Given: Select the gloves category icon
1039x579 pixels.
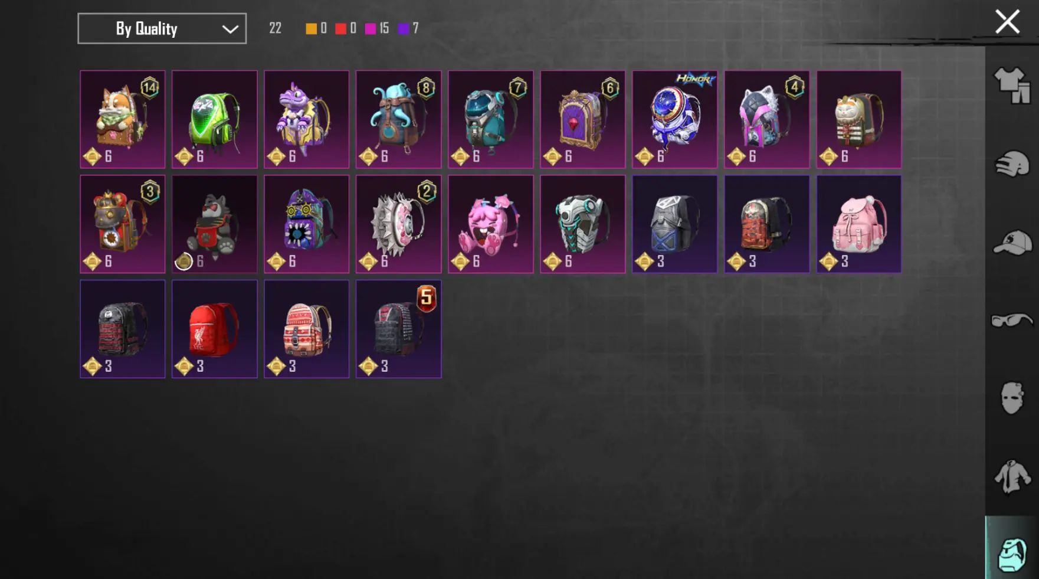Looking at the screenshot, I should tap(1012, 164).
